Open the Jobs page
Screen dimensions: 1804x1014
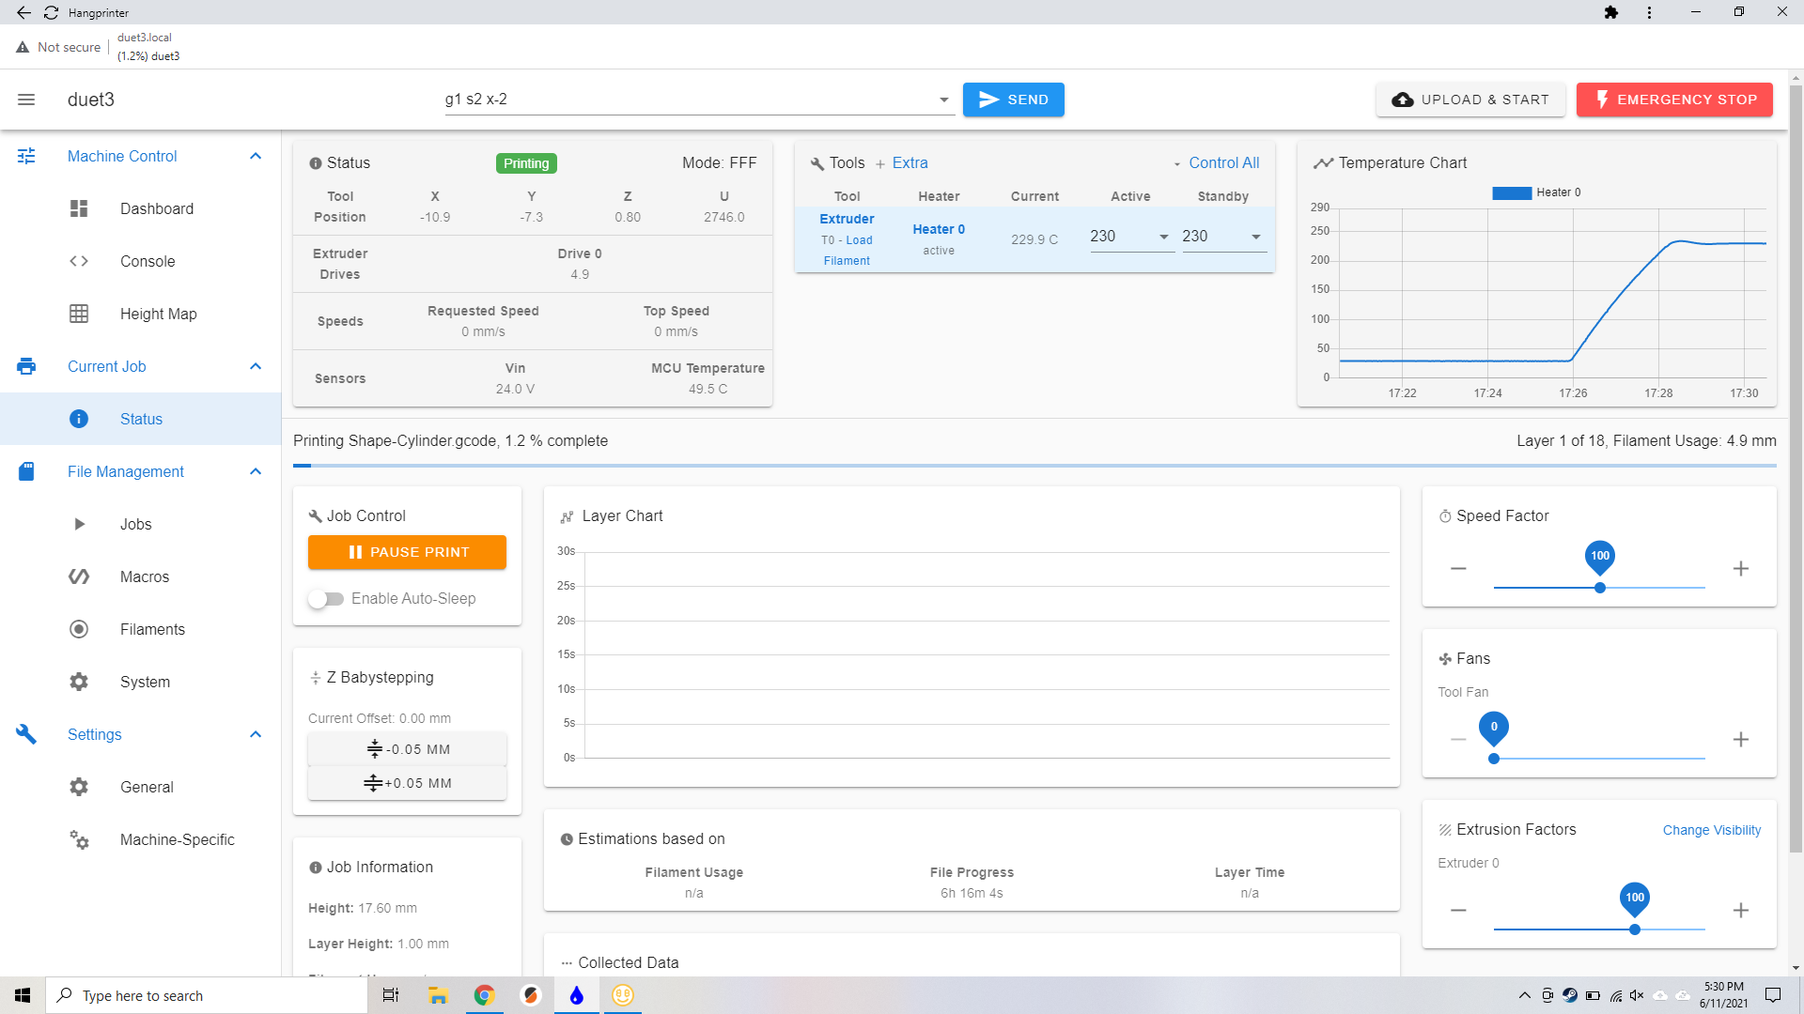[x=136, y=524]
